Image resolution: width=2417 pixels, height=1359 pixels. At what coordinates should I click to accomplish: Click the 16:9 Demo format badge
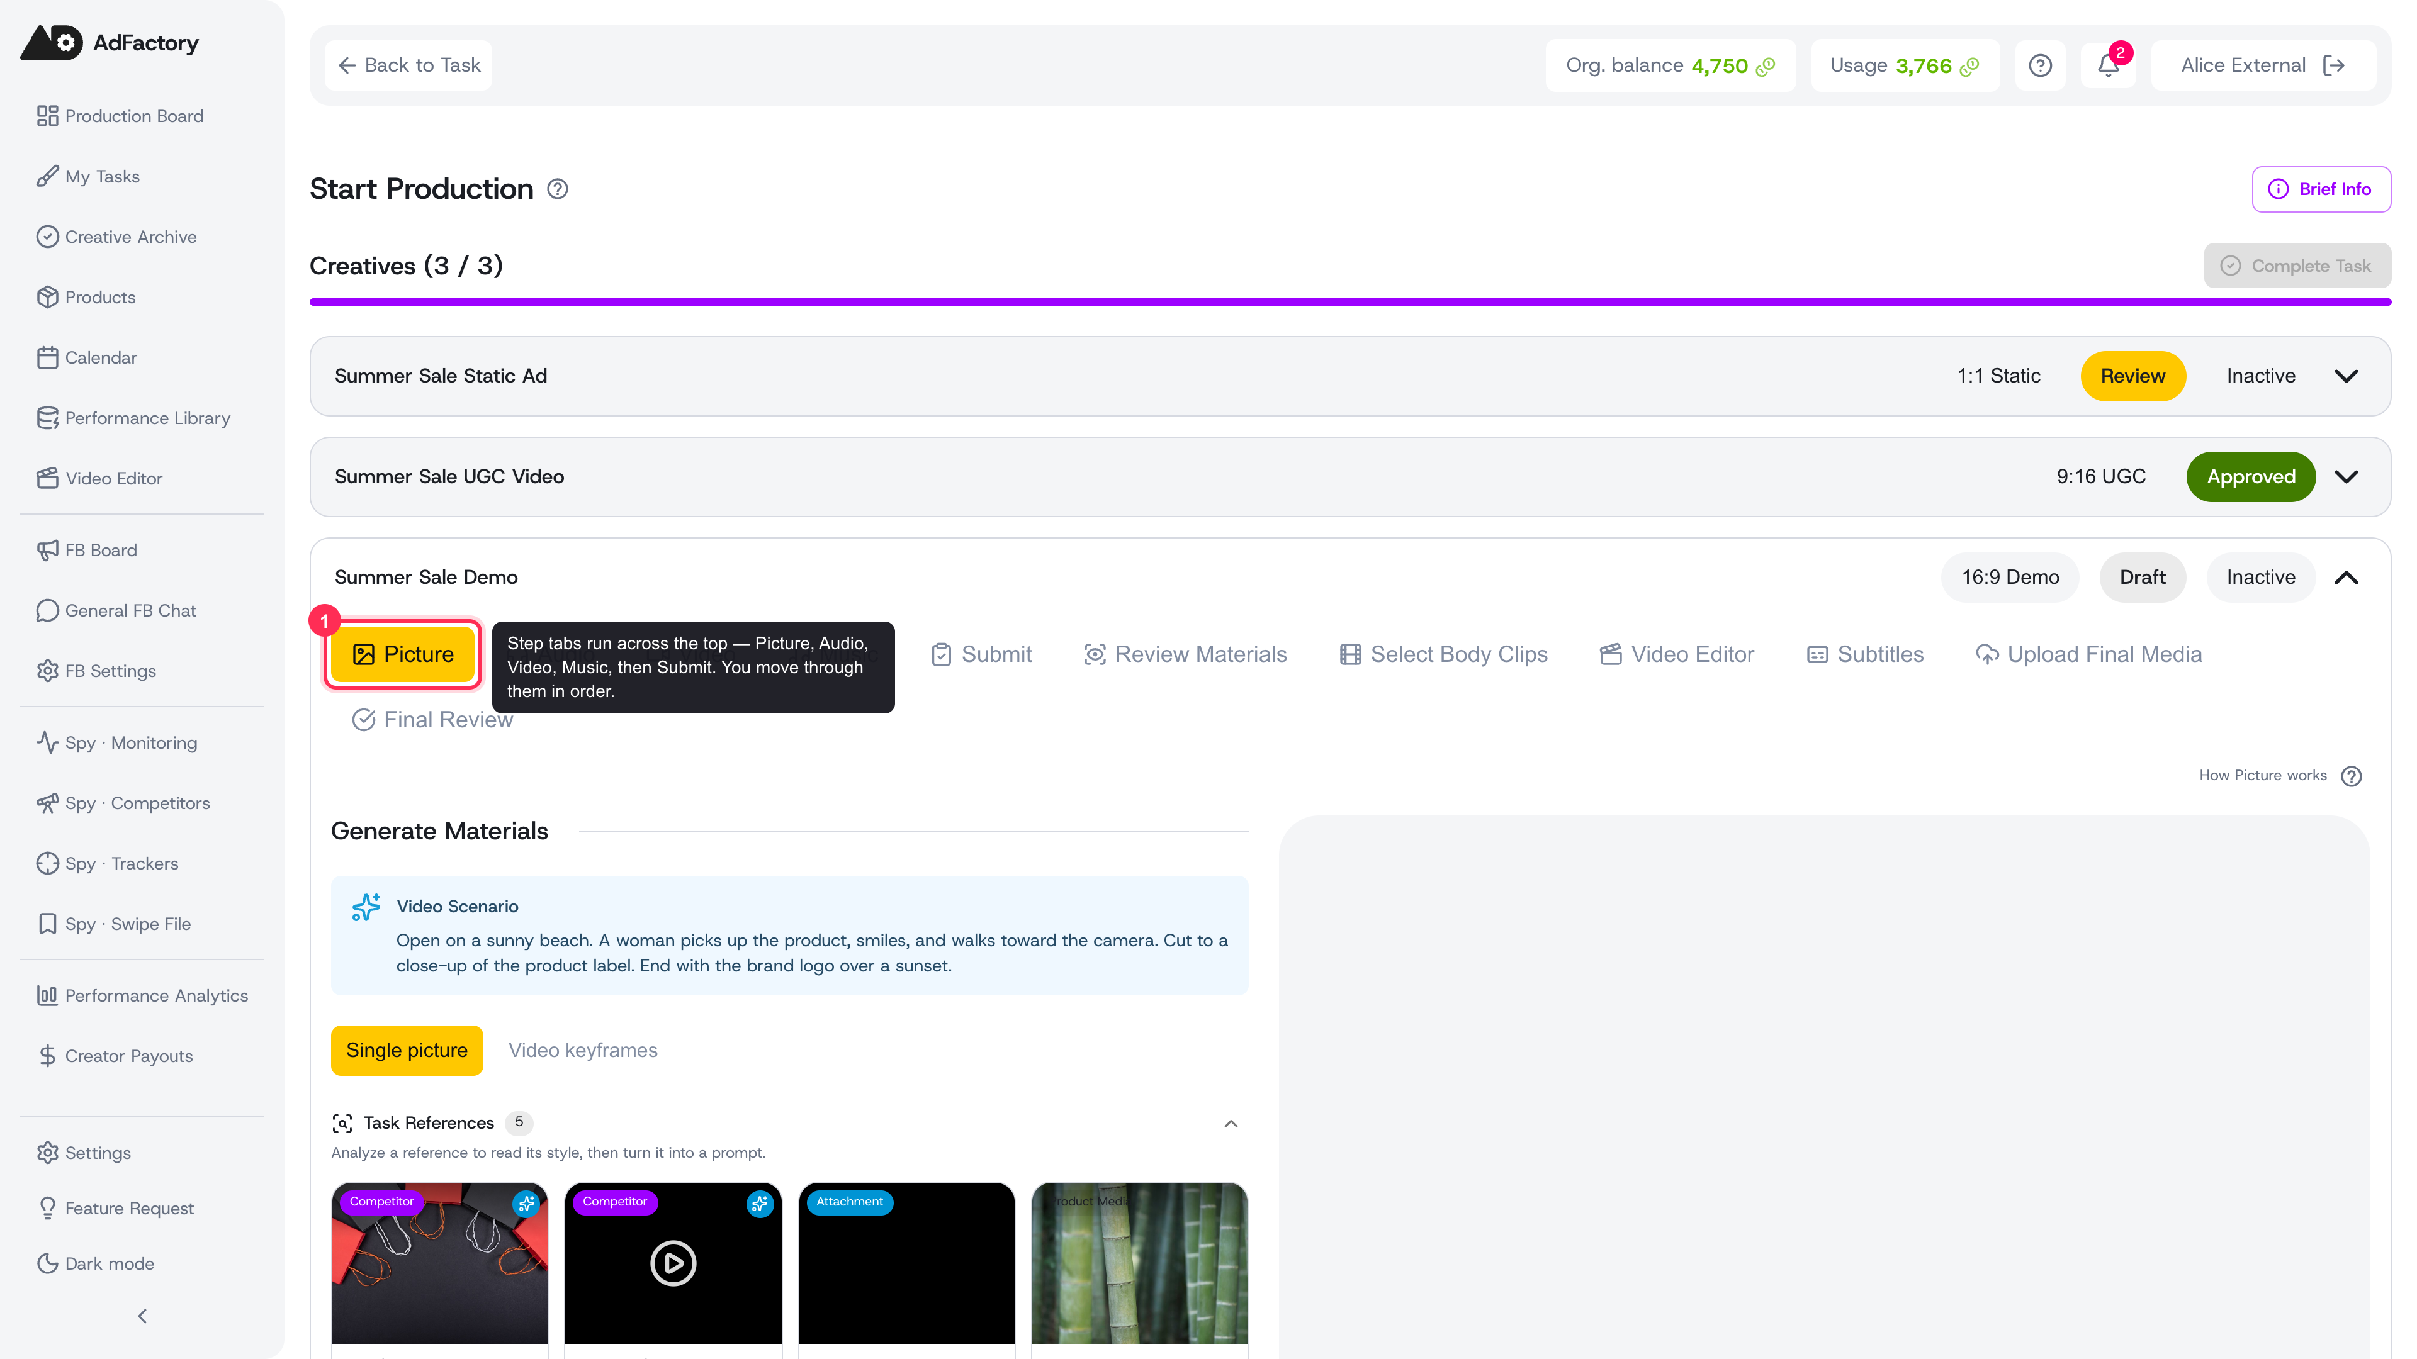point(2010,578)
